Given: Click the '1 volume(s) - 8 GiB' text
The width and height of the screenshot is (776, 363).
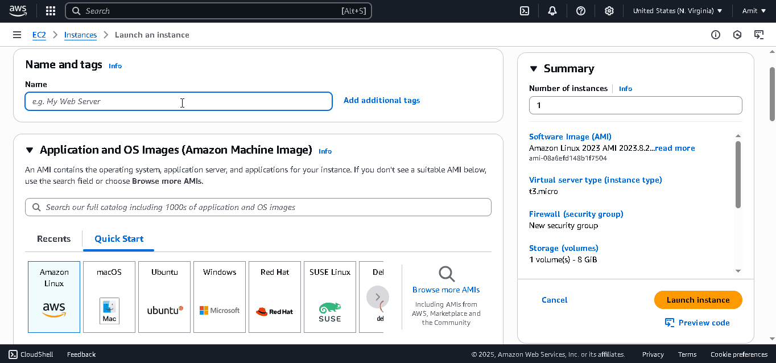Looking at the screenshot, I should click(563, 259).
